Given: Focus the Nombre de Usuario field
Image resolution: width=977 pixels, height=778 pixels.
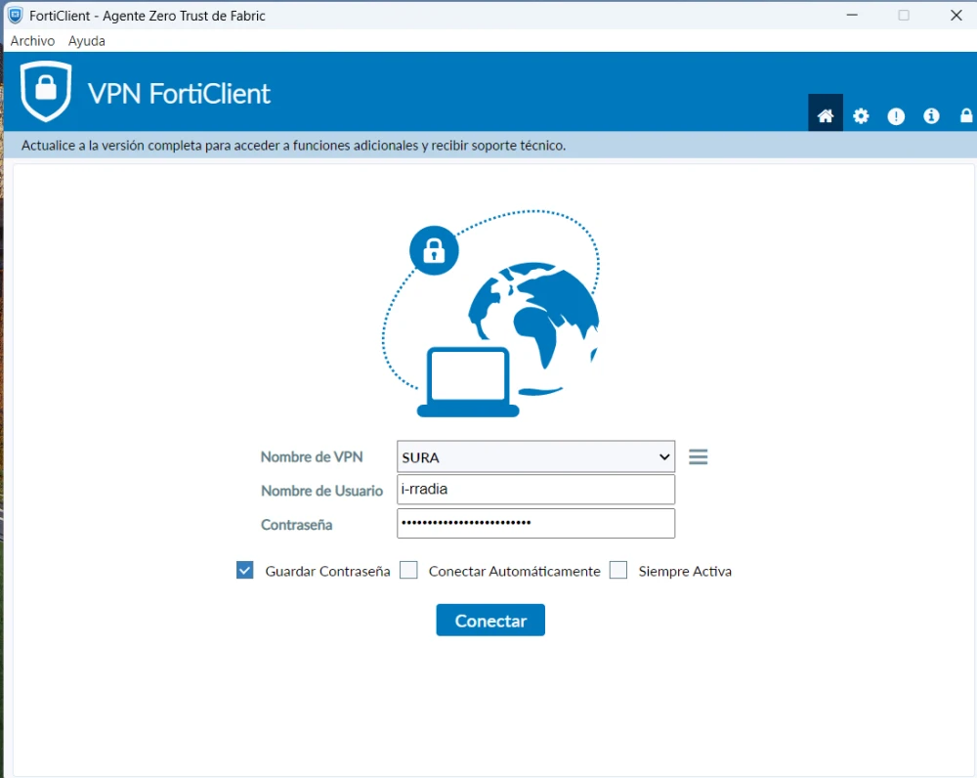Looking at the screenshot, I should [x=535, y=490].
